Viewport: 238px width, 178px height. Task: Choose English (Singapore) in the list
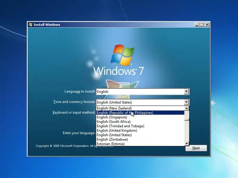(x=140, y=117)
